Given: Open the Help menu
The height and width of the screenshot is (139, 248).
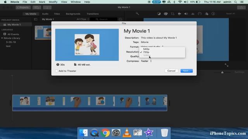Looking at the screenshot, I should pyautogui.click(x=87, y=2).
